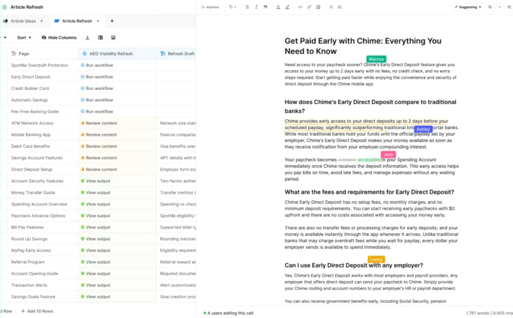Review content for Savings Account Features

pyautogui.click(x=99, y=158)
